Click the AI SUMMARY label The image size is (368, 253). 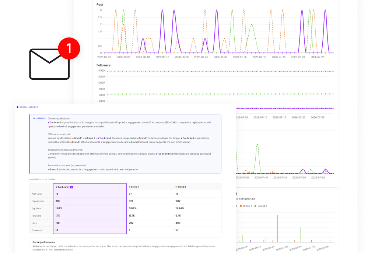(x=39, y=119)
